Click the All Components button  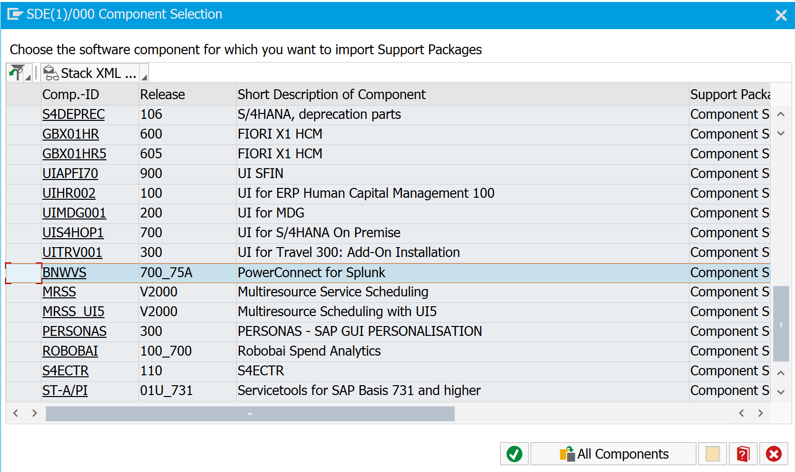tap(614, 454)
